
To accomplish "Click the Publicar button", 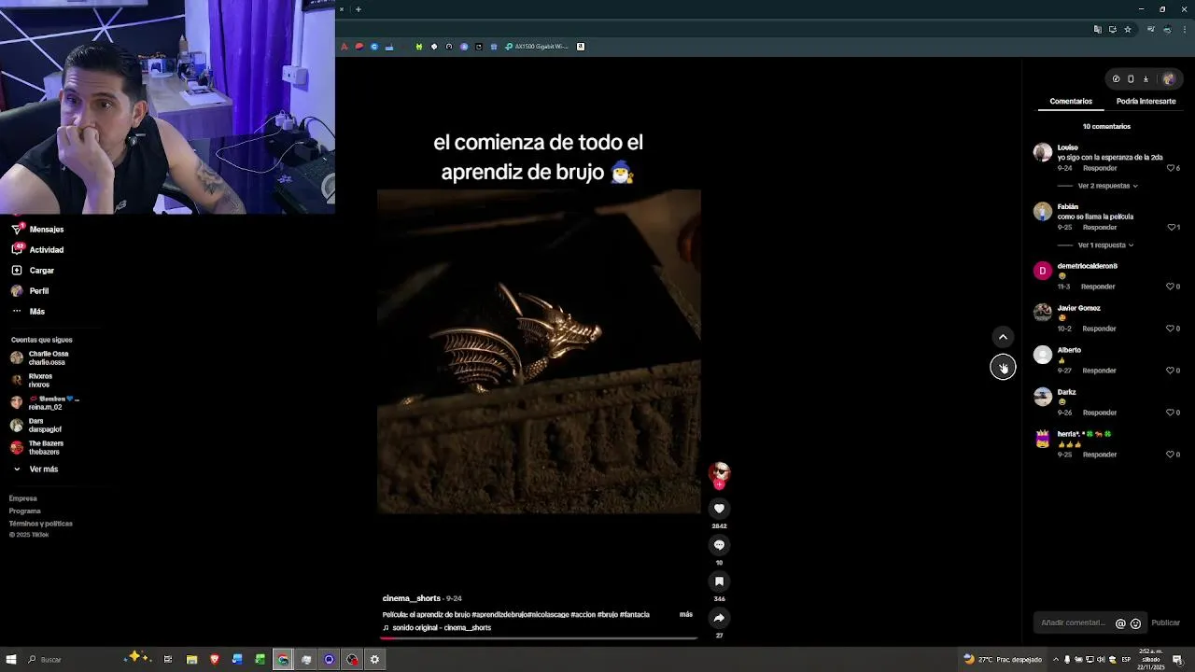I will (1165, 623).
